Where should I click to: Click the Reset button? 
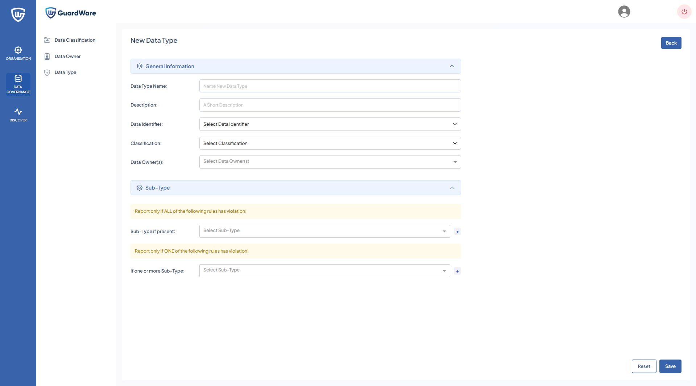[644, 366]
